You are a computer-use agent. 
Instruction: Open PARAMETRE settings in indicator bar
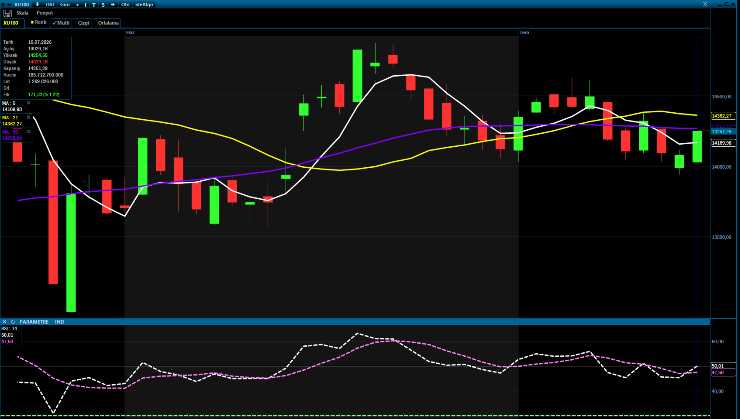(34, 322)
